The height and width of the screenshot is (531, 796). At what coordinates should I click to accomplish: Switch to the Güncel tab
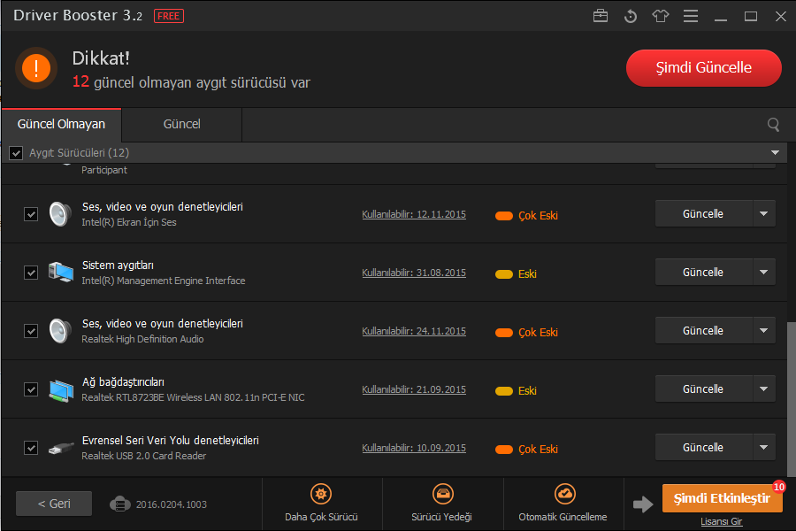(x=181, y=125)
